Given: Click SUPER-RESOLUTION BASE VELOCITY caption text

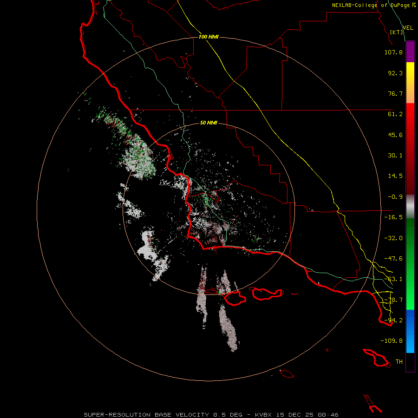Looking at the screenshot, I should (x=147, y=415).
